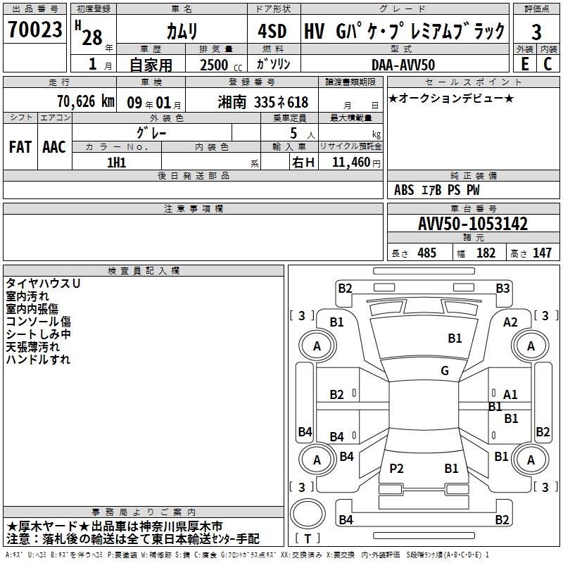The height and width of the screenshot is (563, 563).
Task: Click the 登録番号 header
Action: (x=252, y=82)
